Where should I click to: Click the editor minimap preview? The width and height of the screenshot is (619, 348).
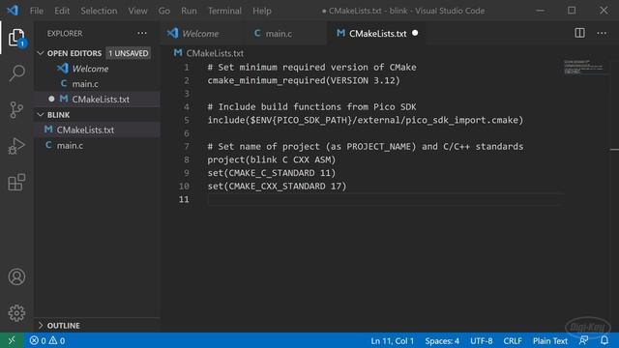point(584,67)
